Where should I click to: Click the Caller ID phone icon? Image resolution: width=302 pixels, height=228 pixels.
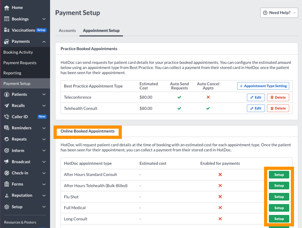7,117
